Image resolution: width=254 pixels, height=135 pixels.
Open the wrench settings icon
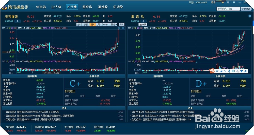[x=246, y=71]
